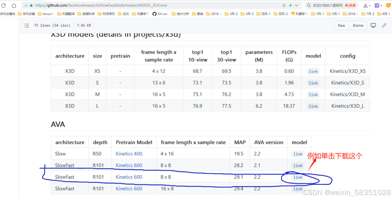Open the 手机收藏 bookmark folder
The image size is (392, 199).
click(x=26, y=14)
